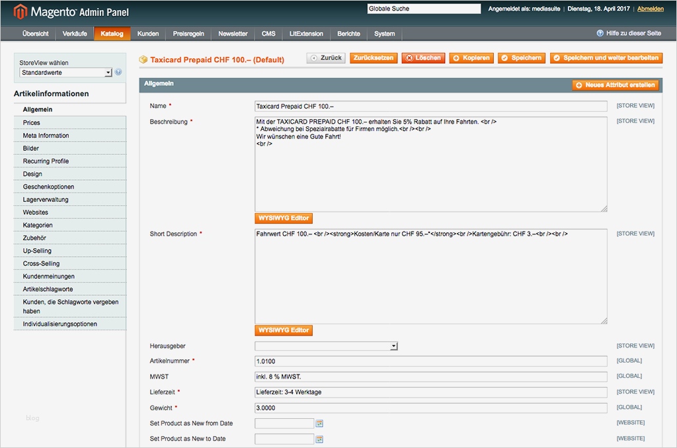The image size is (677, 448).
Task: Open calendar for New to Date
Action: tap(319, 439)
